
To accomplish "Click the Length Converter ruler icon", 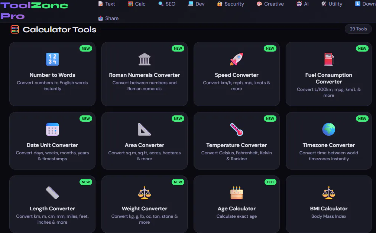I will pyautogui.click(x=52, y=193).
